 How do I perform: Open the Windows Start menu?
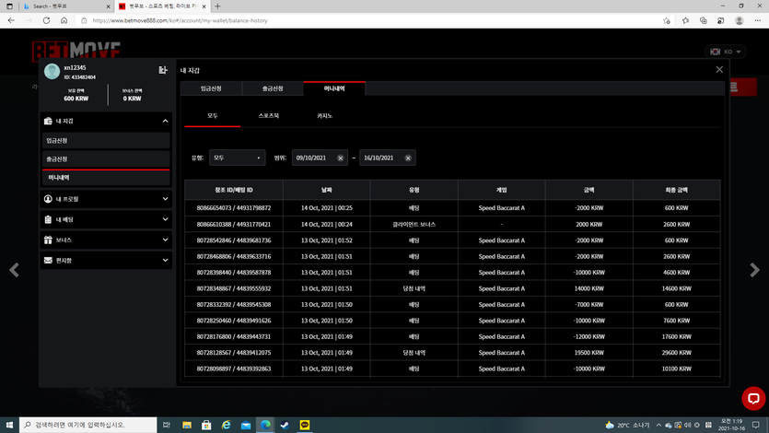click(x=9, y=425)
